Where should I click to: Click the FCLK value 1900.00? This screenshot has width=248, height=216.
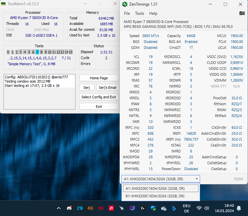click(x=237, y=42)
